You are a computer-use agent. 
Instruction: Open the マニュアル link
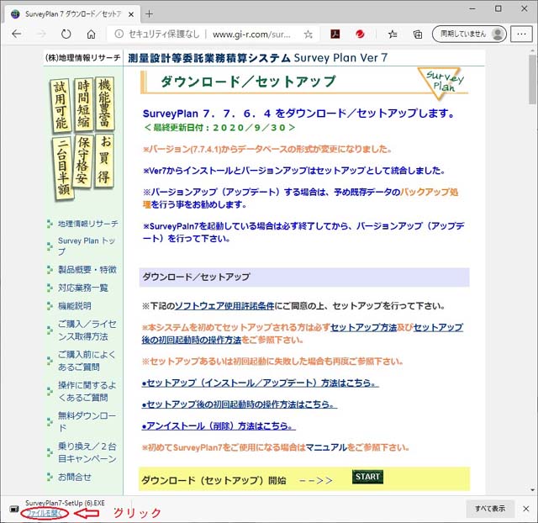pyautogui.click(x=326, y=447)
